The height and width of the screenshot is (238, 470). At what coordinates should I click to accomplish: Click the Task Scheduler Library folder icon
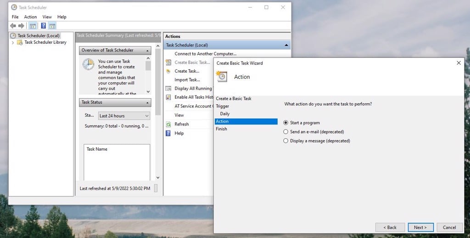20,42
